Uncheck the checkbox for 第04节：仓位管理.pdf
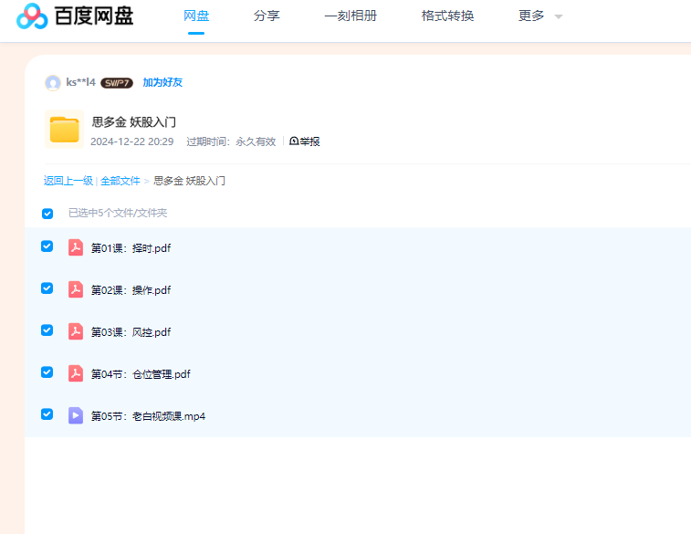The height and width of the screenshot is (534, 691). click(47, 372)
